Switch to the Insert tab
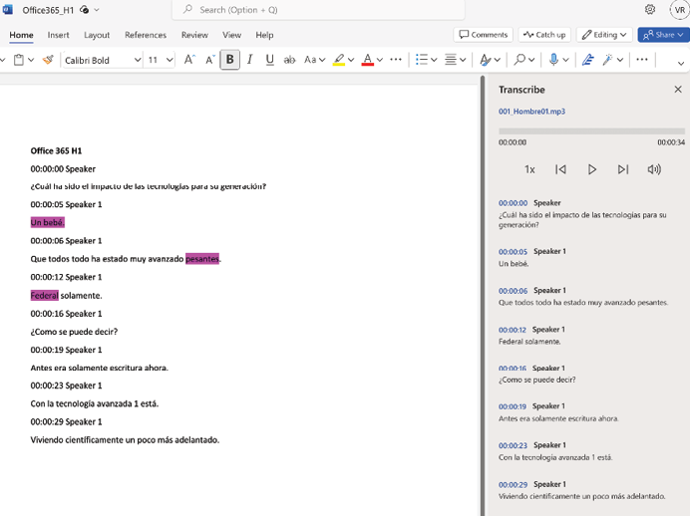 [x=58, y=35]
